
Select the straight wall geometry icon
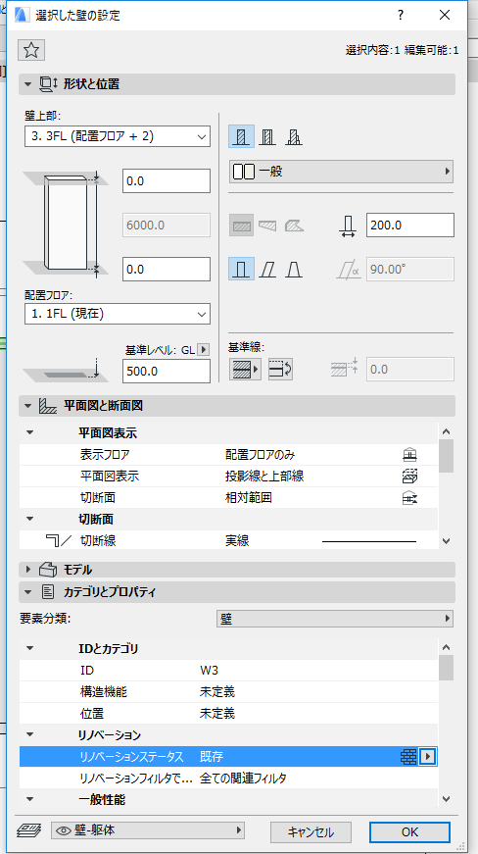point(241,225)
